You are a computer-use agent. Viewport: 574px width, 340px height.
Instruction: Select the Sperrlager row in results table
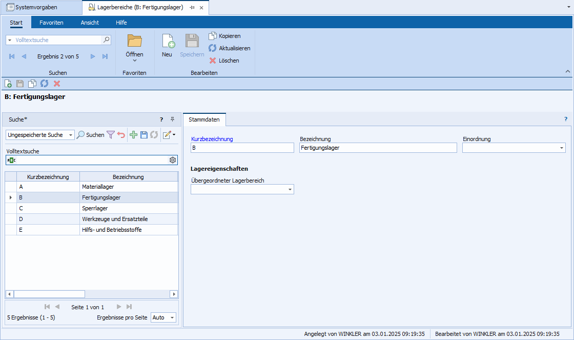[x=95, y=208]
